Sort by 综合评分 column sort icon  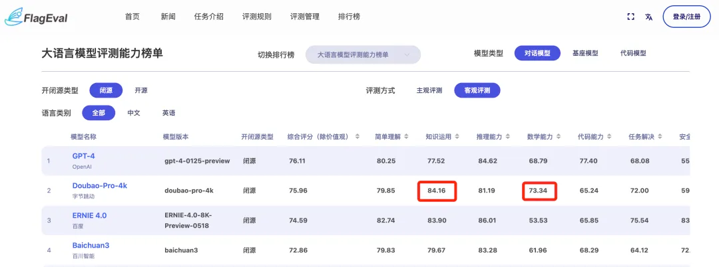(357, 137)
